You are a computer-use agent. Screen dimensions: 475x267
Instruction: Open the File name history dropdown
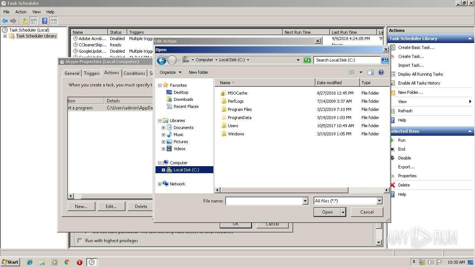[x=305, y=201]
